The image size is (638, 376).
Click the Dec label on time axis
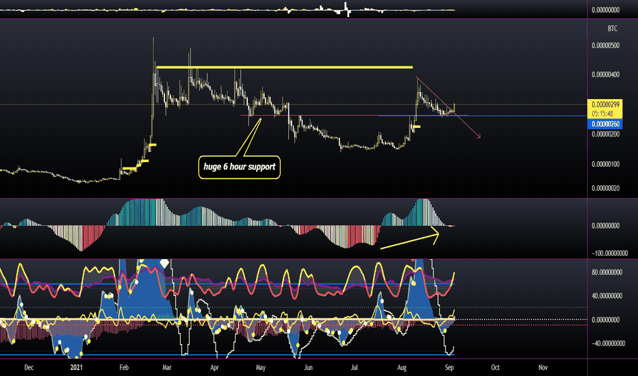click(x=29, y=368)
